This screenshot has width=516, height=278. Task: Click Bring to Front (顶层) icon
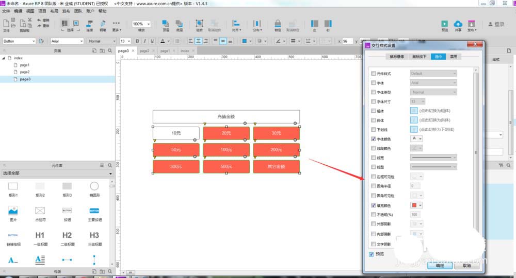pos(166,24)
